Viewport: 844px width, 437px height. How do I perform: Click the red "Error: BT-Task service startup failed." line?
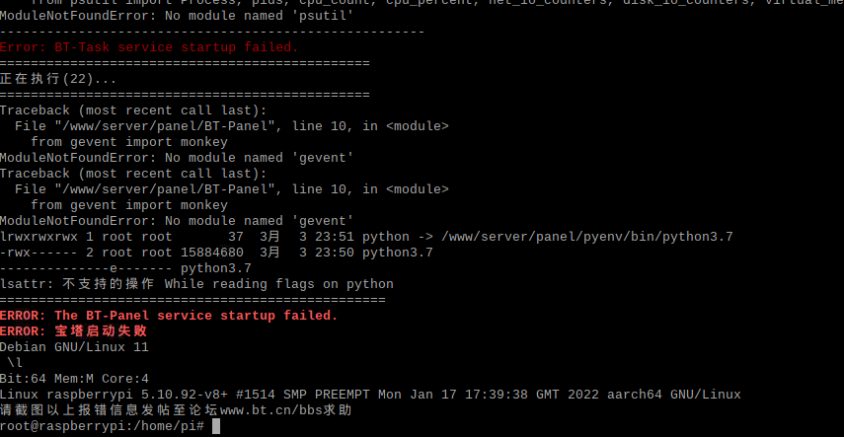pos(149,47)
